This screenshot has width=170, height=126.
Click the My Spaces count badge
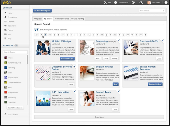click(x=16, y=45)
